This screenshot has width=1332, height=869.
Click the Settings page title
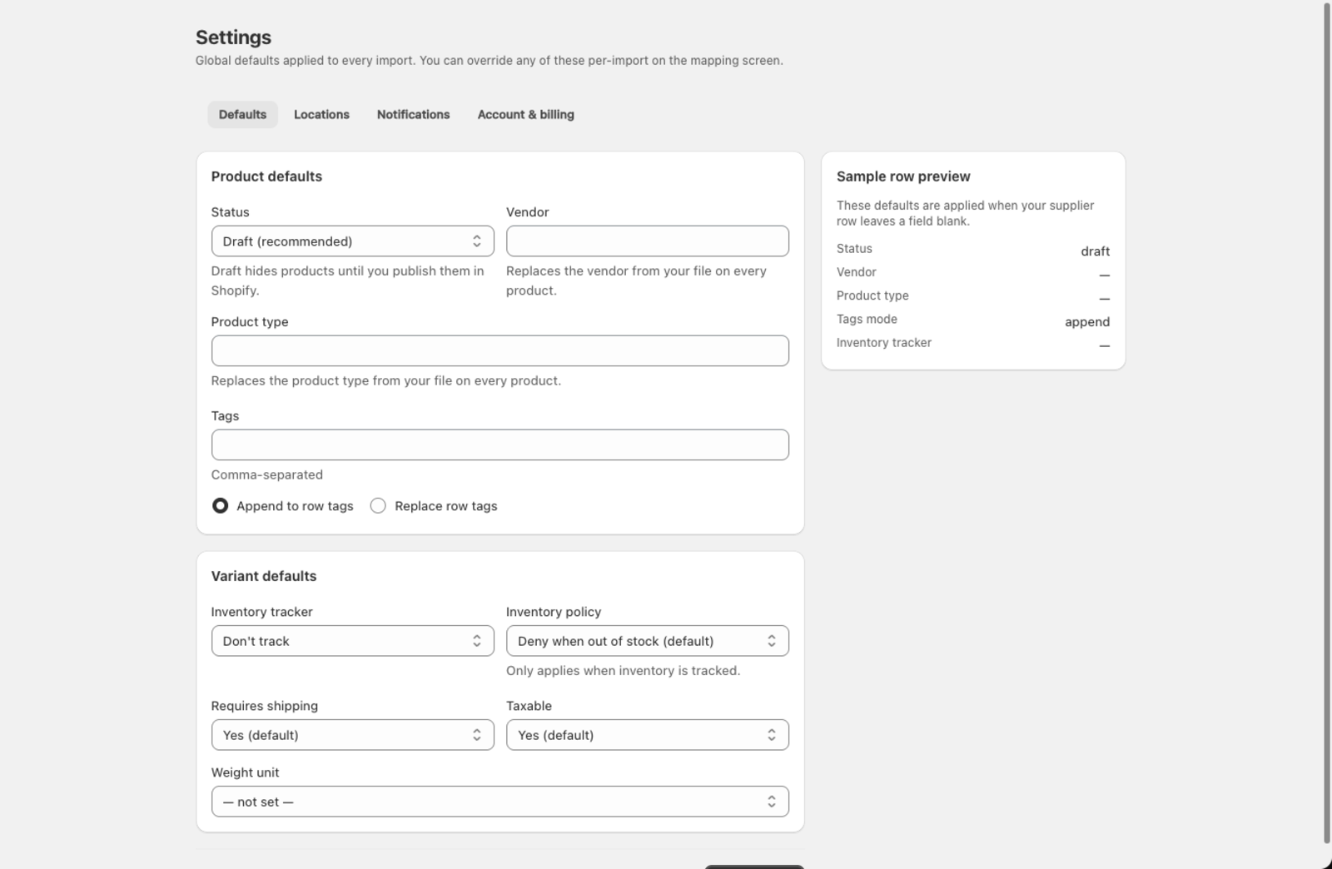pos(233,37)
